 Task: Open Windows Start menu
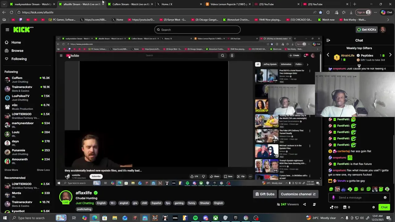4,218
